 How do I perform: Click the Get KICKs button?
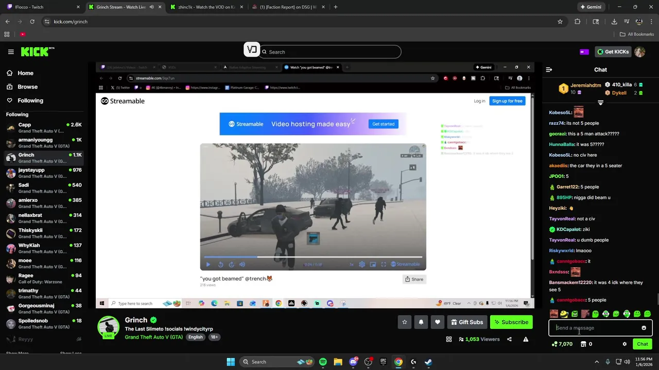click(613, 52)
